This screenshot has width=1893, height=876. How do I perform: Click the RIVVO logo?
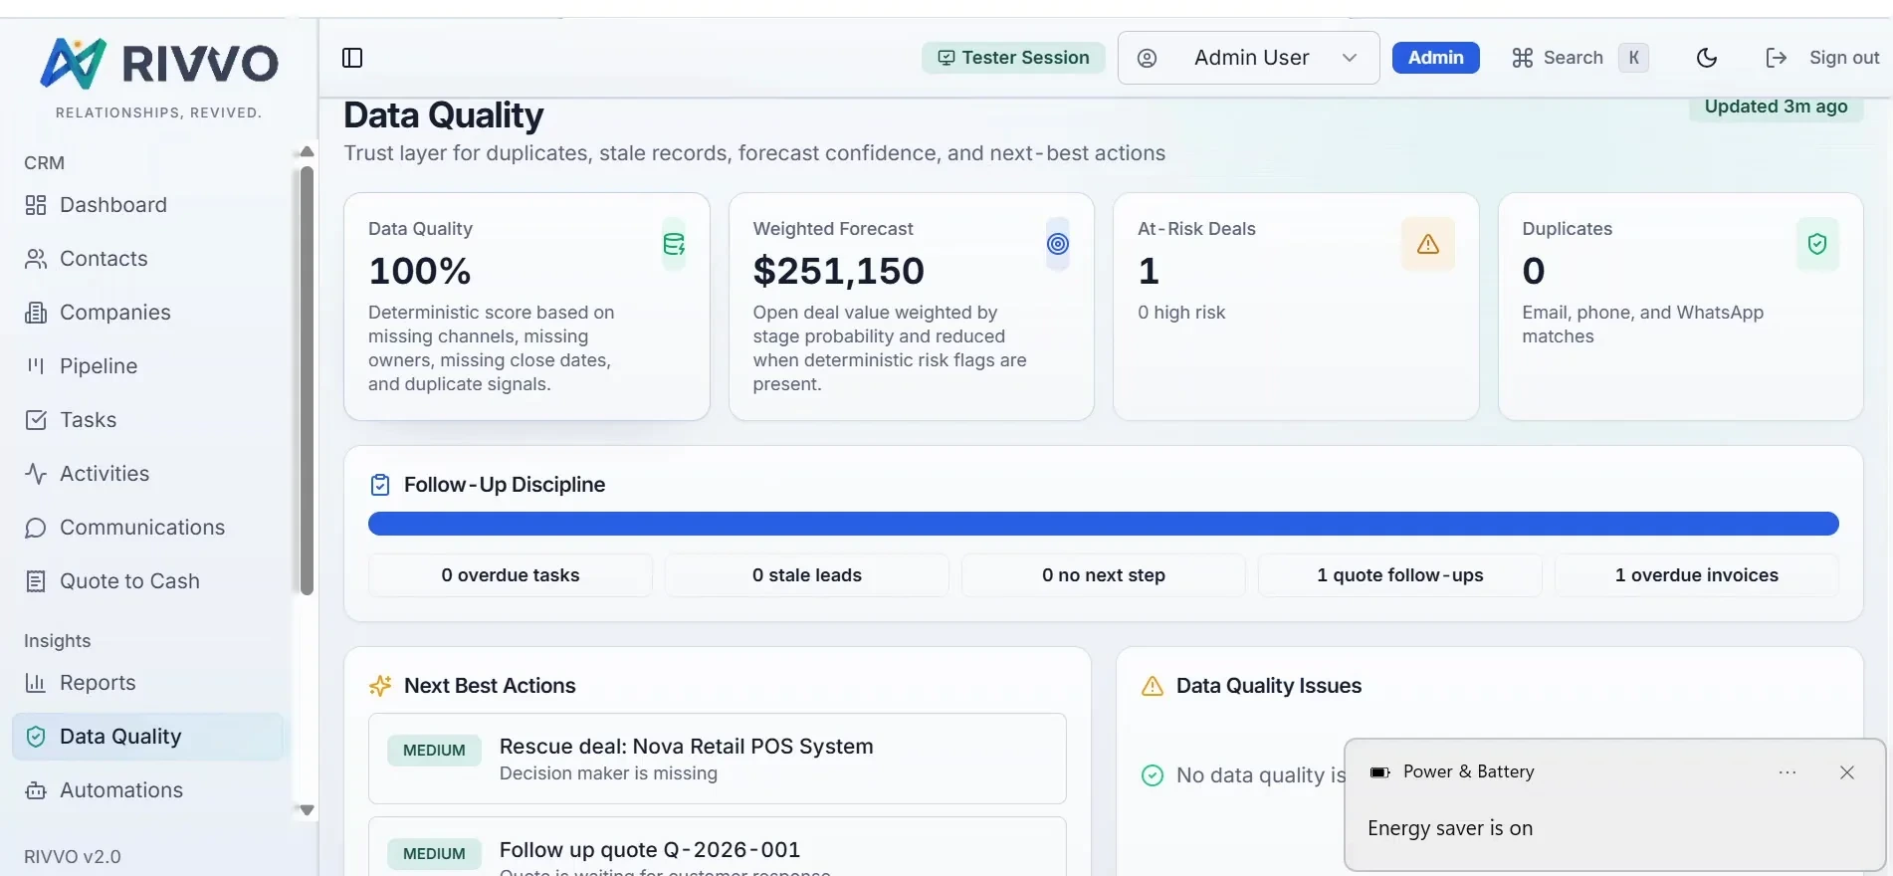point(159,64)
